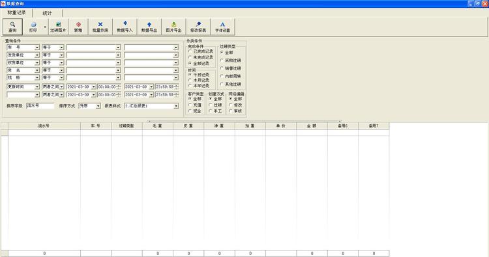
Task: Click the 数据导入 import icon
Action: point(125,24)
